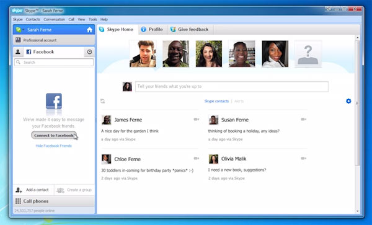Click James Ferne's name in the feed
Viewport: 372px width, 225px height.
pyautogui.click(x=128, y=120)
